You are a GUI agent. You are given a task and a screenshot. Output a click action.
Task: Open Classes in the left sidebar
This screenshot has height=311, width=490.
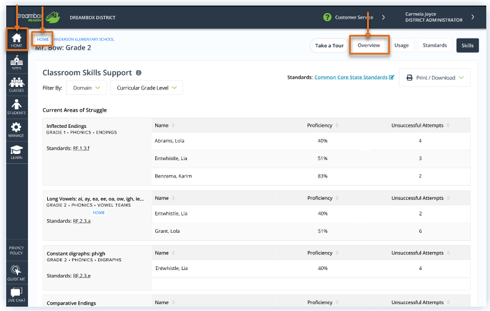coord(17,84)
